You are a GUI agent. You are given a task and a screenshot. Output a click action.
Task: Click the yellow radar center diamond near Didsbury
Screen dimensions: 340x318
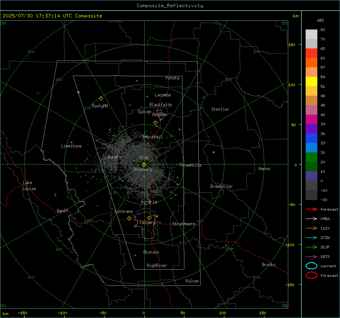(144, 164)
